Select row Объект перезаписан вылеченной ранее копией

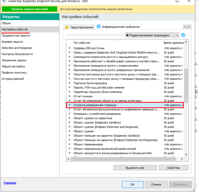125,149
